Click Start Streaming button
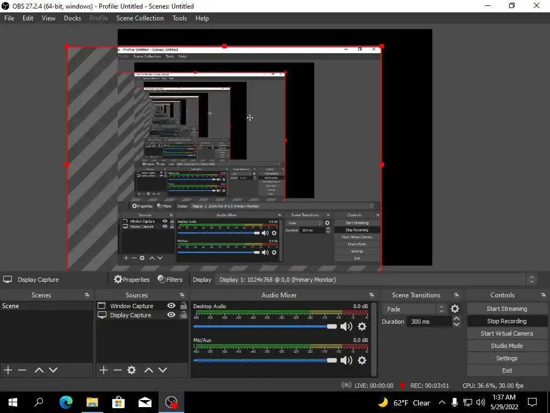This screenshot has width=550, height=413. point(507,309)
